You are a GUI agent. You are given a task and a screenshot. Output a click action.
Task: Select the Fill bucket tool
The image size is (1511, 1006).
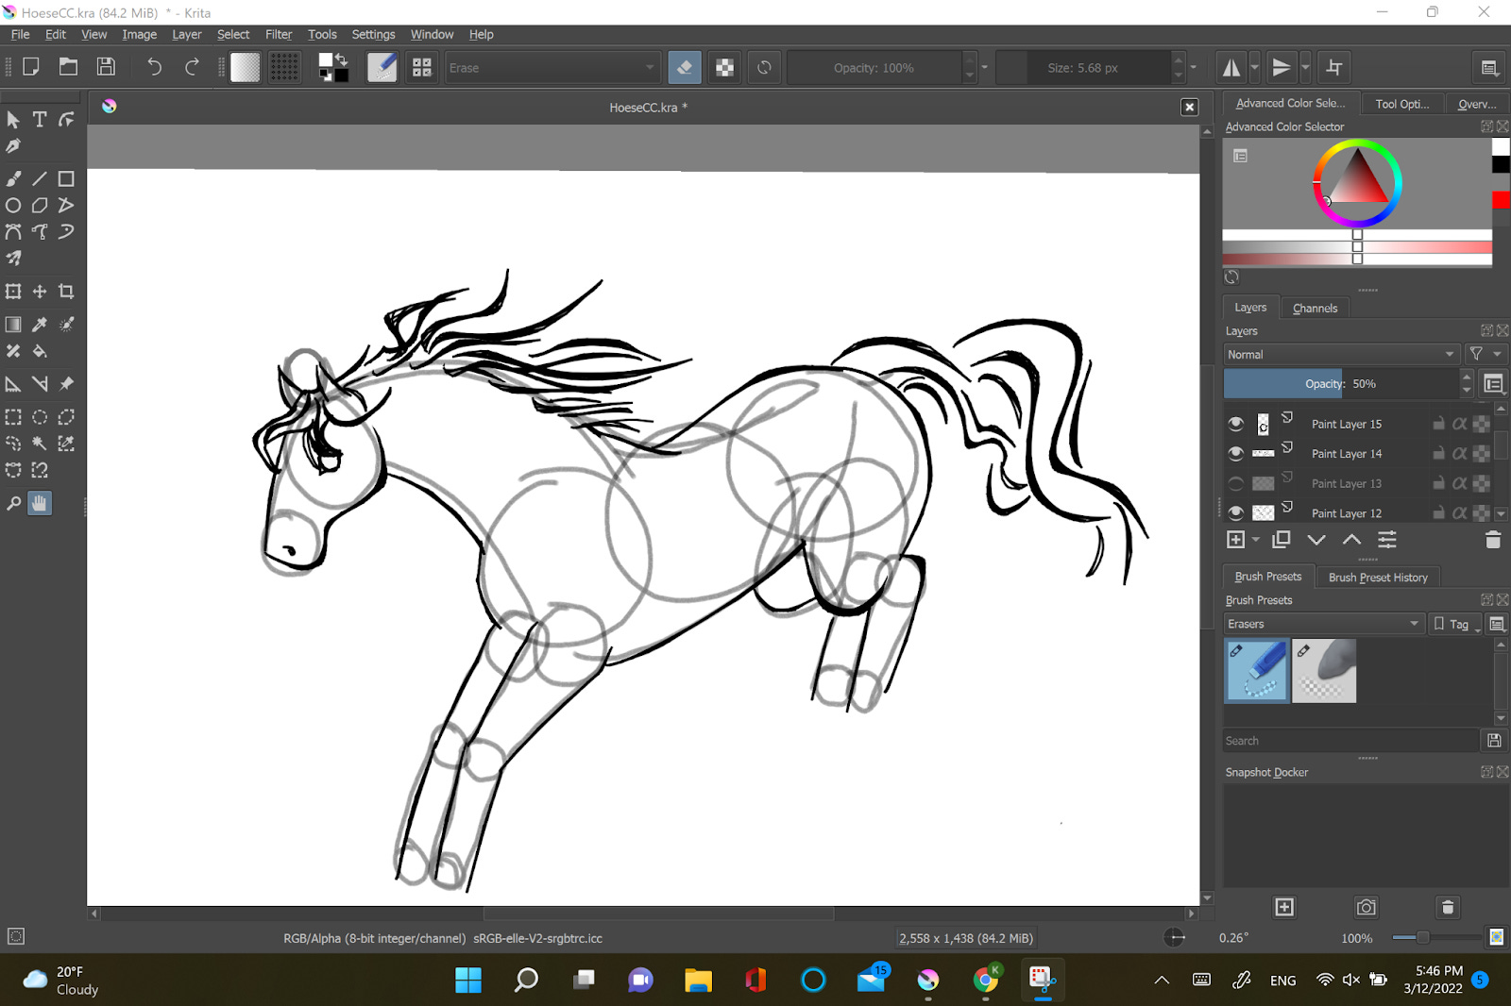[x=40, y=351]
